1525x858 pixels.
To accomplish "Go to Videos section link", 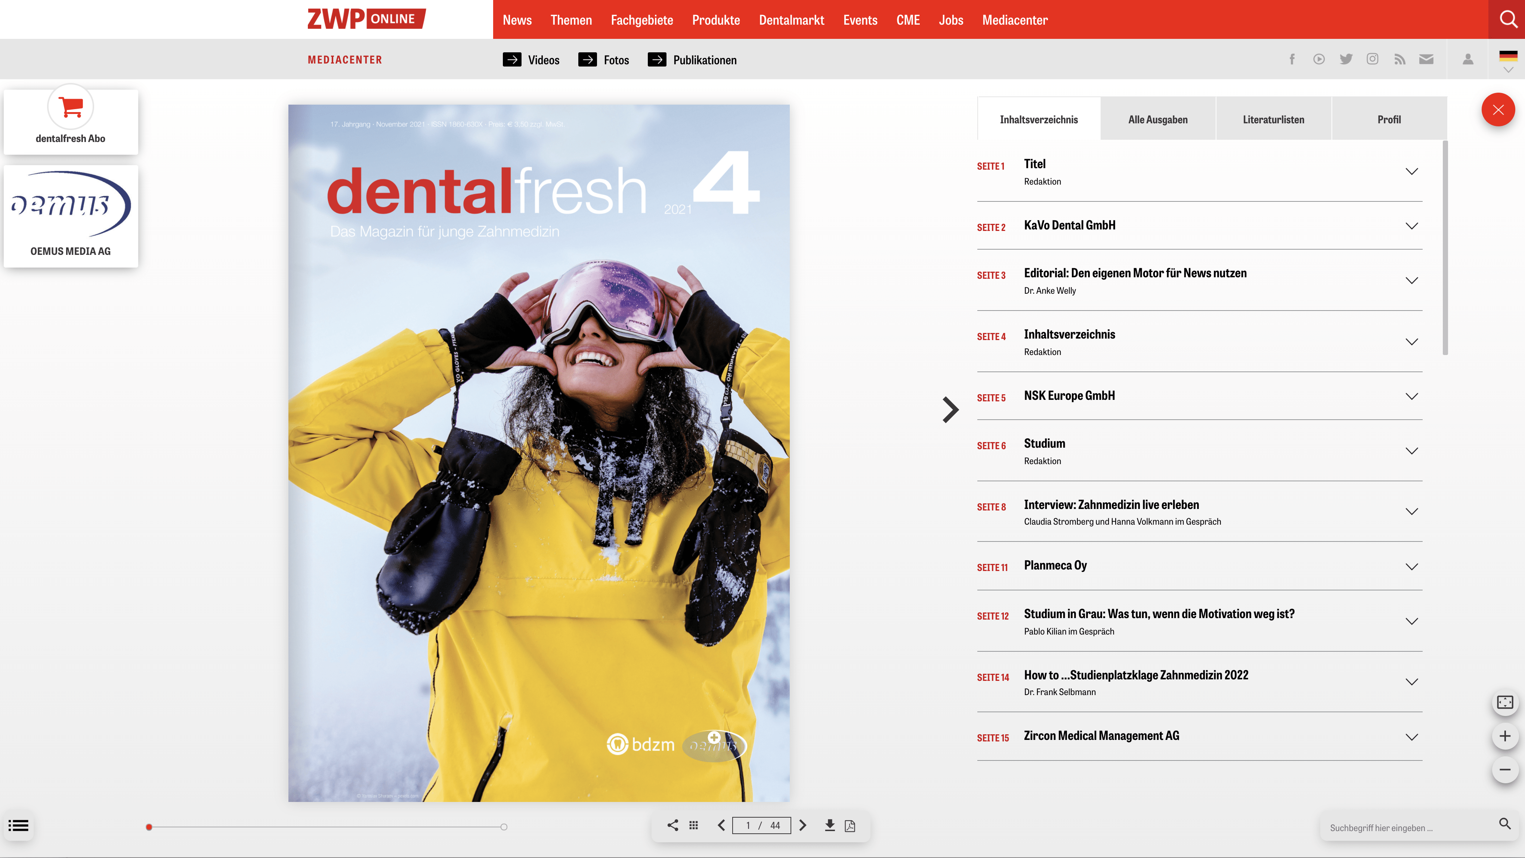I will pyautogui.click(x=531, y=60).
